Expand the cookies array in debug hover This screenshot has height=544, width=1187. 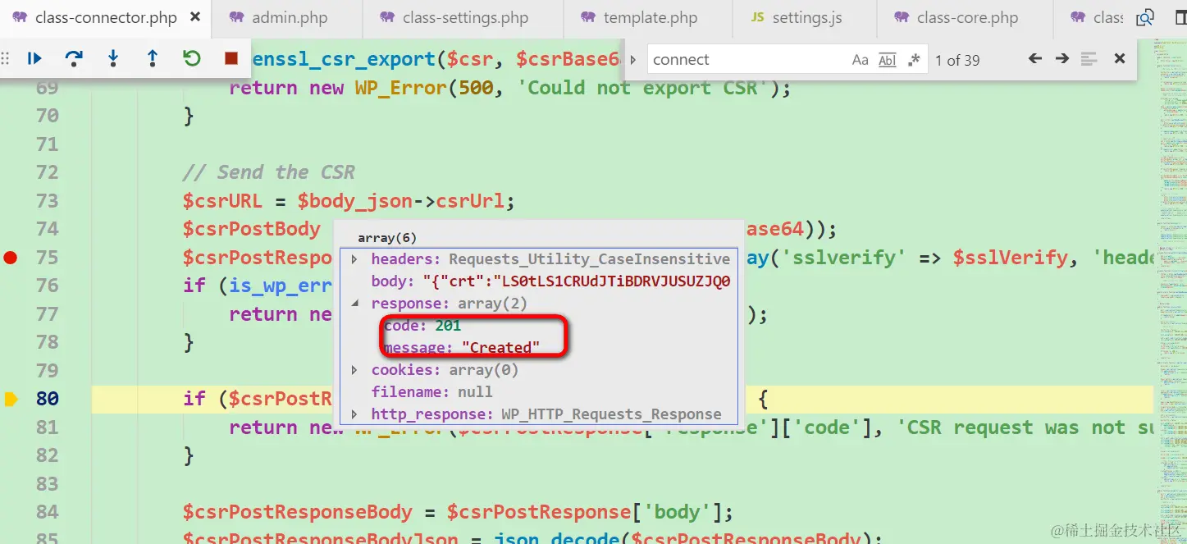click(x=354, y=370)
